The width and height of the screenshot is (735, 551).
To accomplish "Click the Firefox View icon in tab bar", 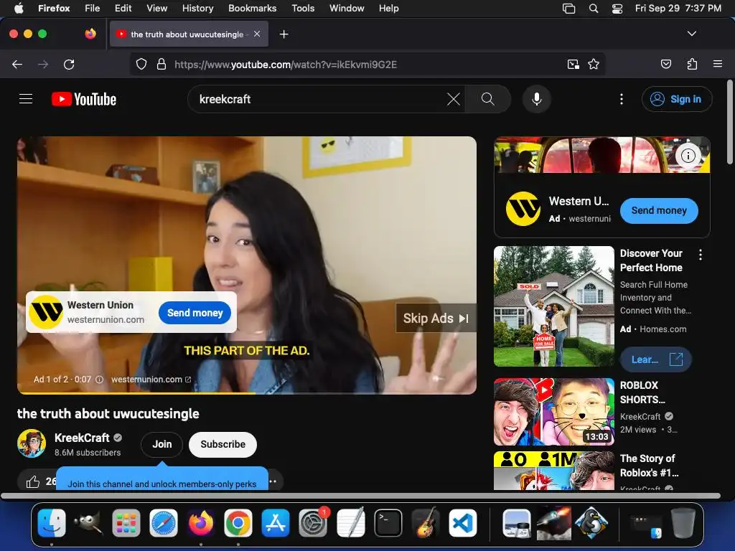I will tap(90, 34).
